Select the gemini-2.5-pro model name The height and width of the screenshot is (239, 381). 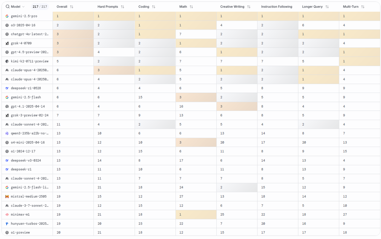pos(24,16)
